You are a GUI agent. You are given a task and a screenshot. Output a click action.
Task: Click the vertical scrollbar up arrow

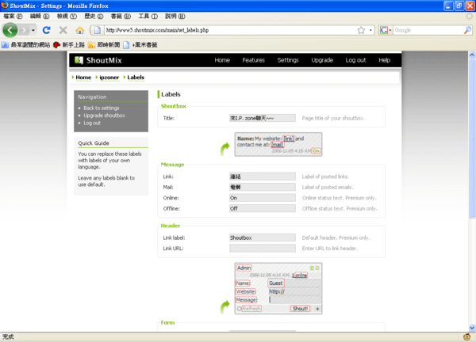(x=472, y=55)
